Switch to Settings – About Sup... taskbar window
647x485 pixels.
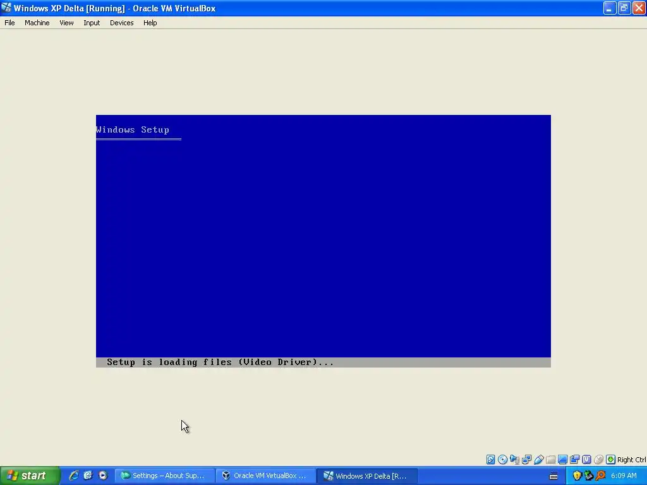coord(165,476)
